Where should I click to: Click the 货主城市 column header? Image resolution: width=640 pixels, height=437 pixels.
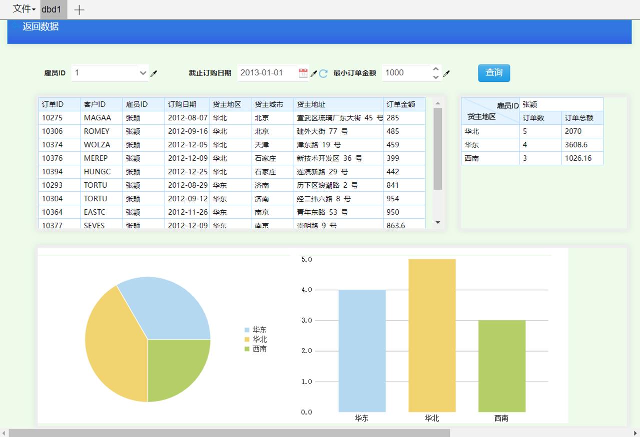click(273, 104)
